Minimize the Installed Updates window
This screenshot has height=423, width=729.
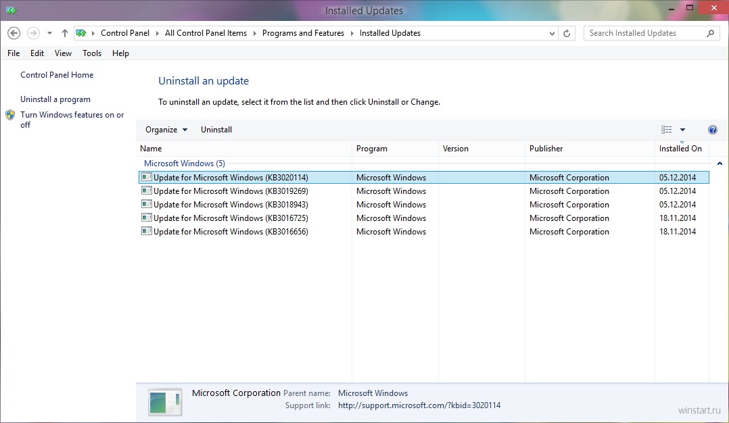tap(671, 8)
